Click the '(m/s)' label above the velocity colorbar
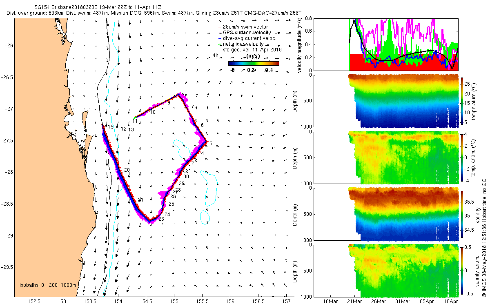Image resolution: width=490 pixels, height=306 pixels. 254,56
